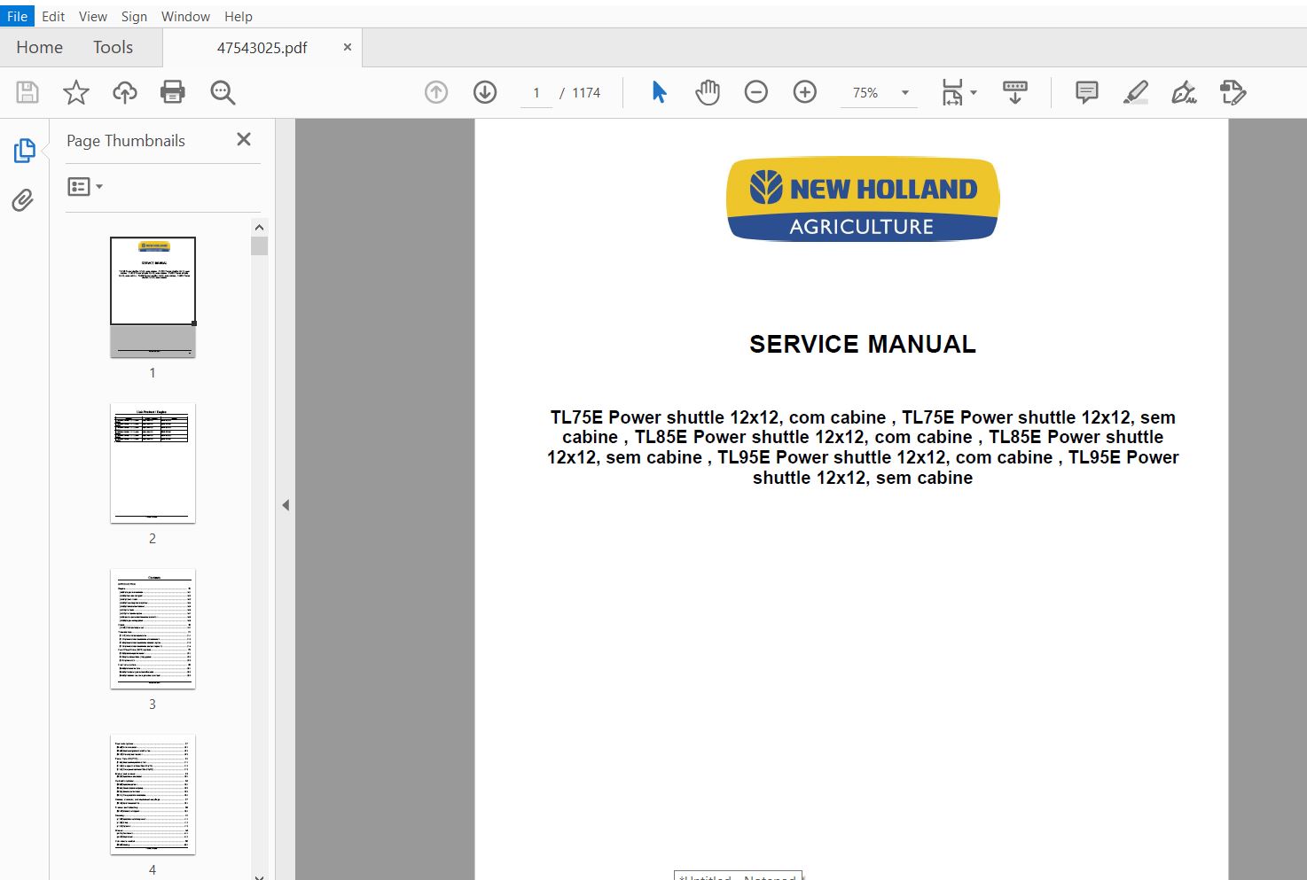Screen dimensions: 1307x880
Task: Select the 47543025.pdf document tab
Action: coord(262,48)
